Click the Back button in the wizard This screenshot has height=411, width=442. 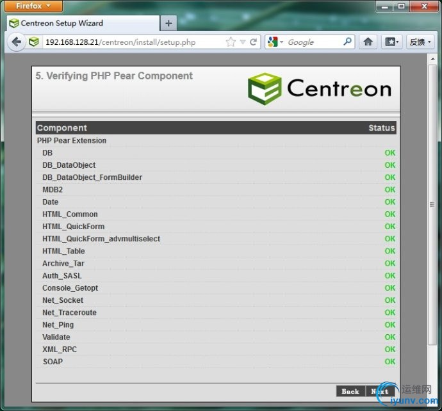(350, 391)
